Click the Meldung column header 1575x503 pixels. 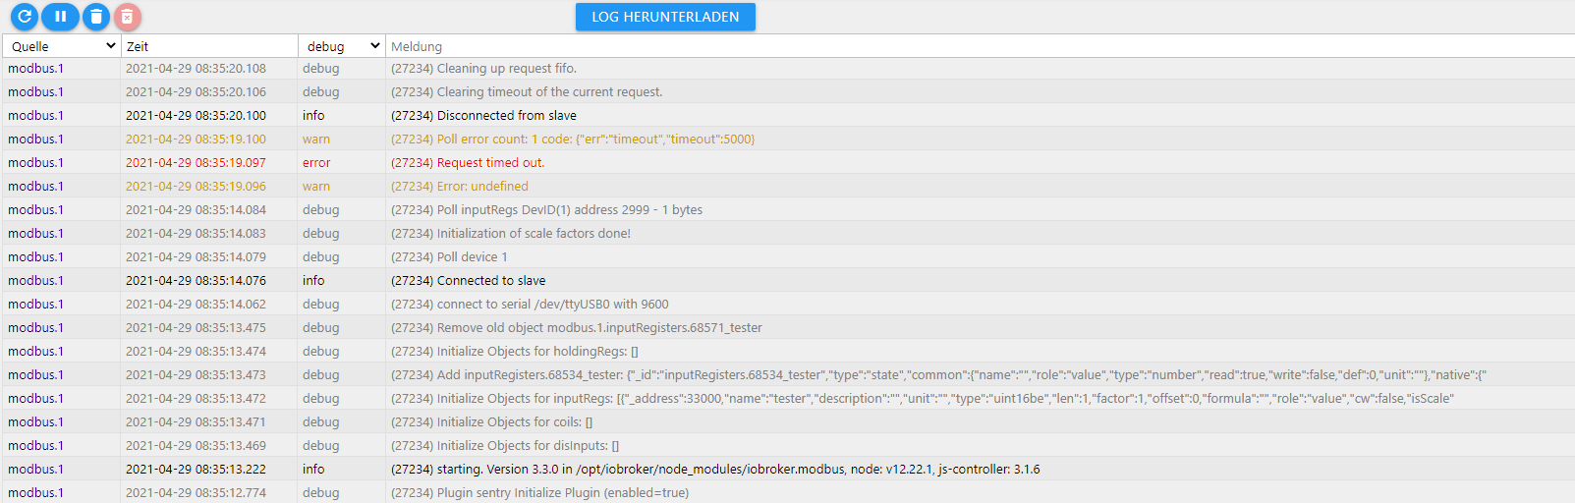click(x=417, y=46)
